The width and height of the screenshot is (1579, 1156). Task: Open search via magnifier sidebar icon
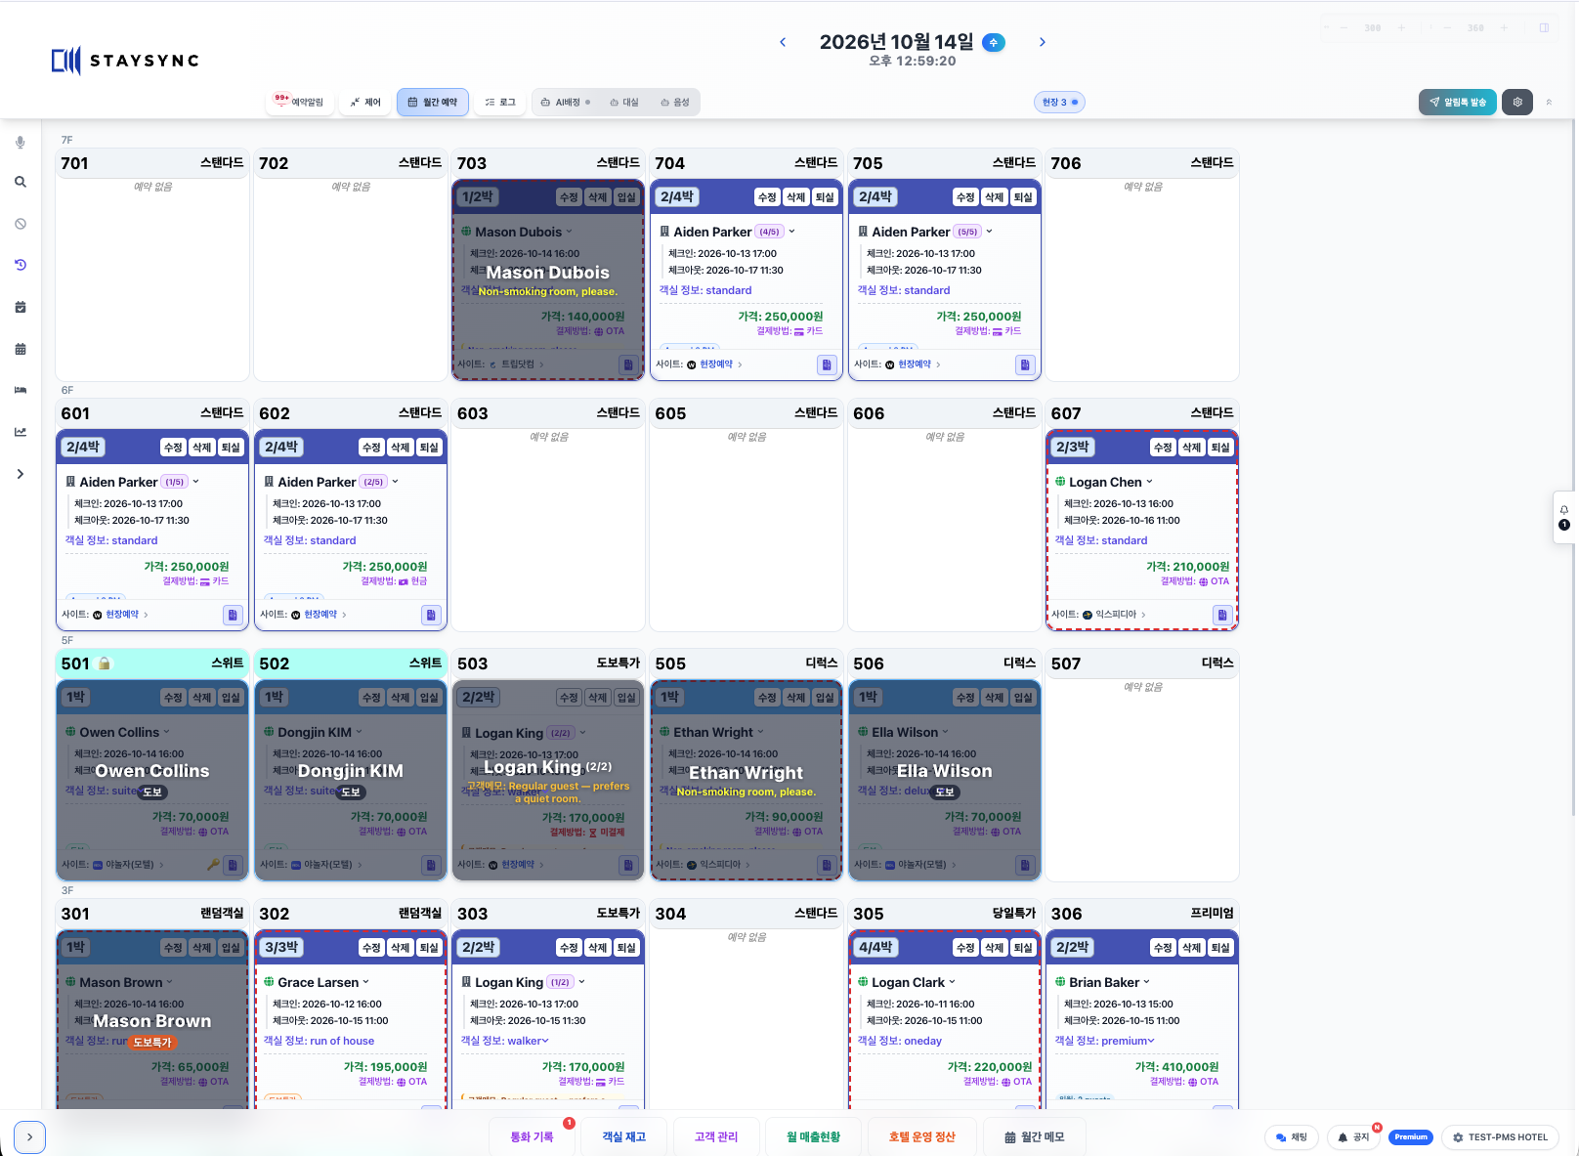[21, 182]
